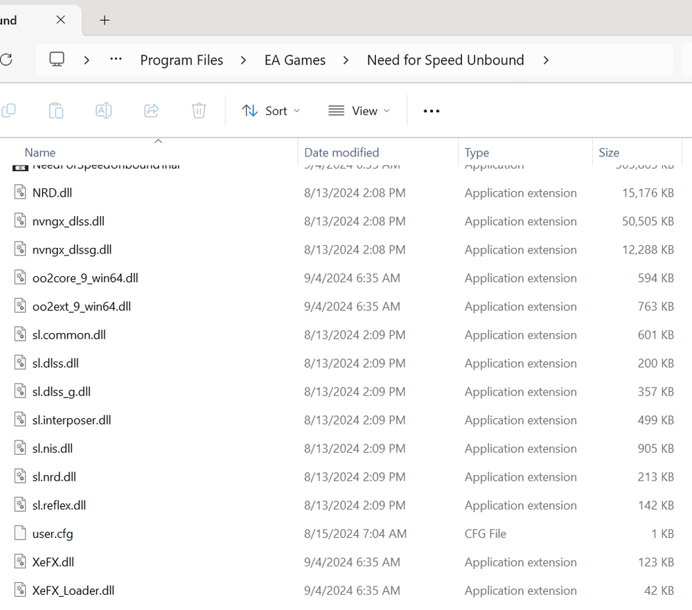Viewport: 692px width, 610px height.
Task: Select the file name sl.common.dll
Action: [69, 334]
